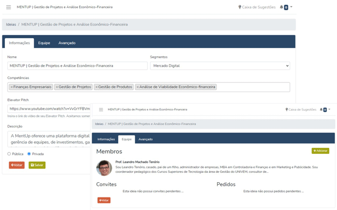Click the Descrição text area
337x210 pixels.
49,139
